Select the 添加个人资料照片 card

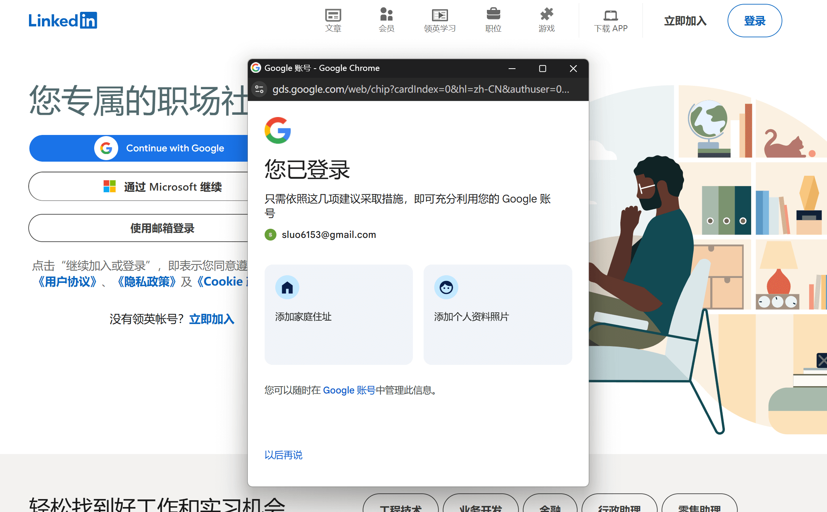pos(497,315)
